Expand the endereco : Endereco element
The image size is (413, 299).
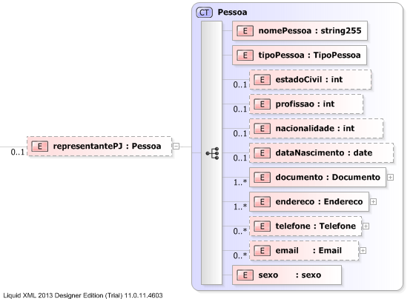[x=373, y=202]
